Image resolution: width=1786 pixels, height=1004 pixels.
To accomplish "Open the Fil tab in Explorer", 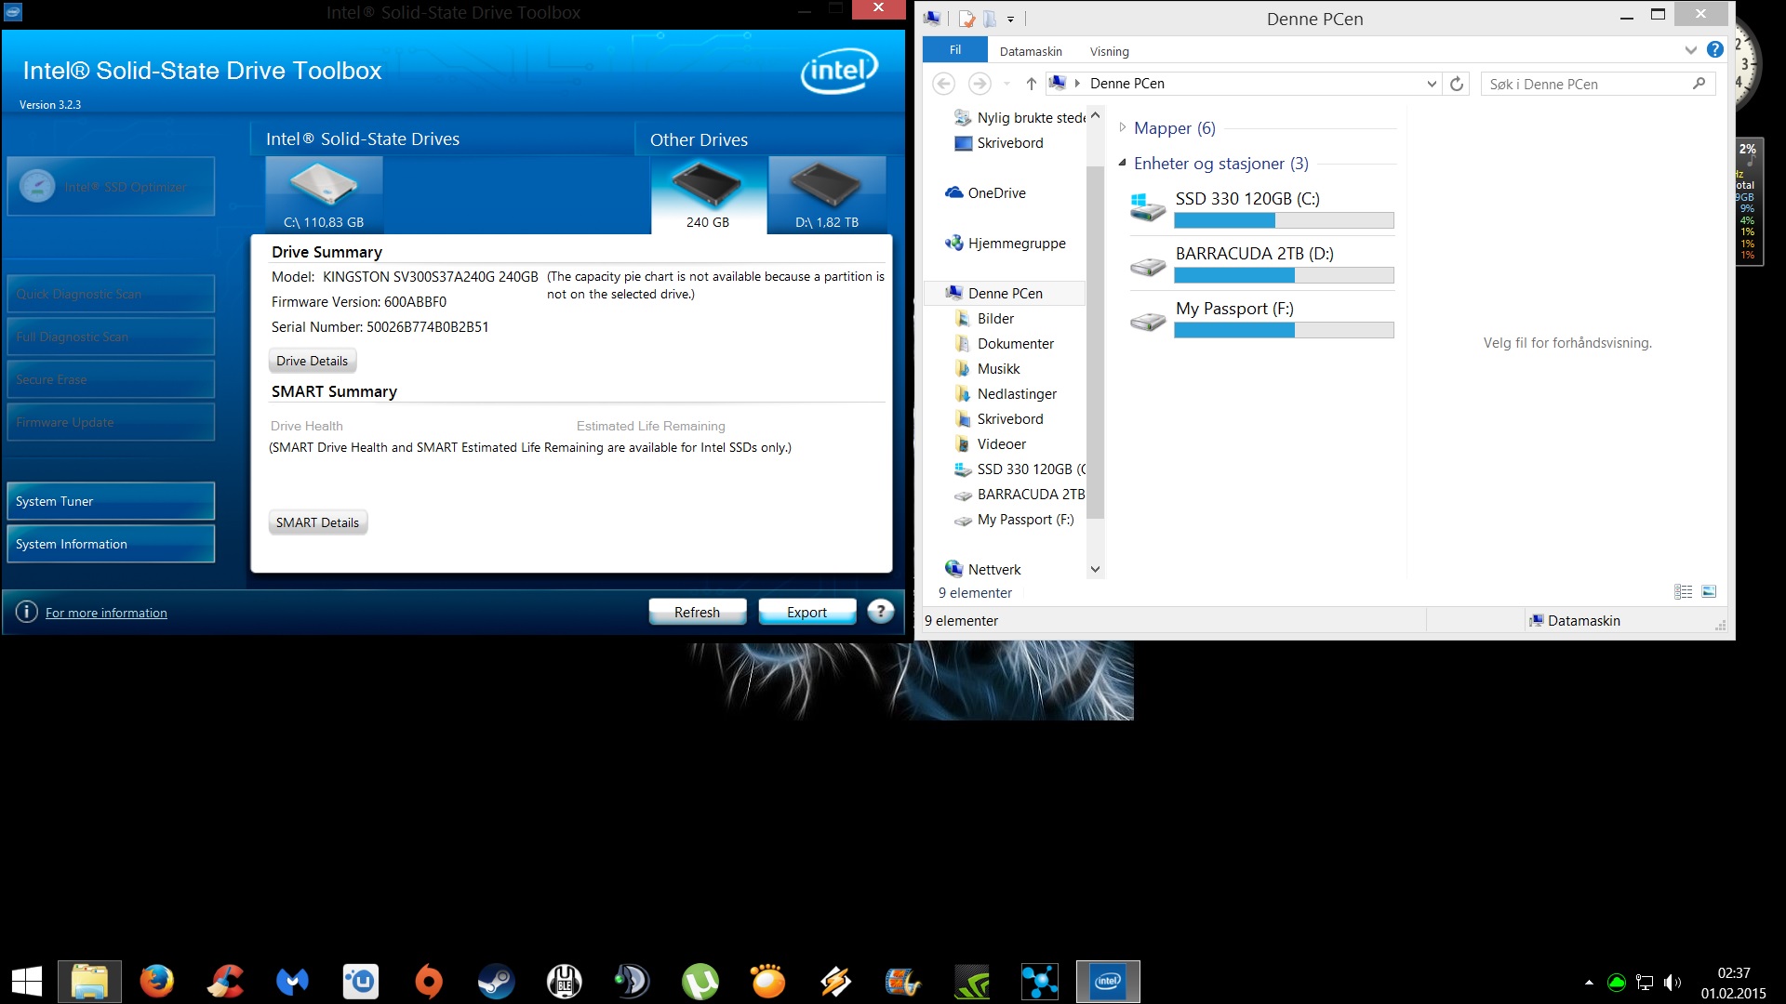I will tap(955, 50).
